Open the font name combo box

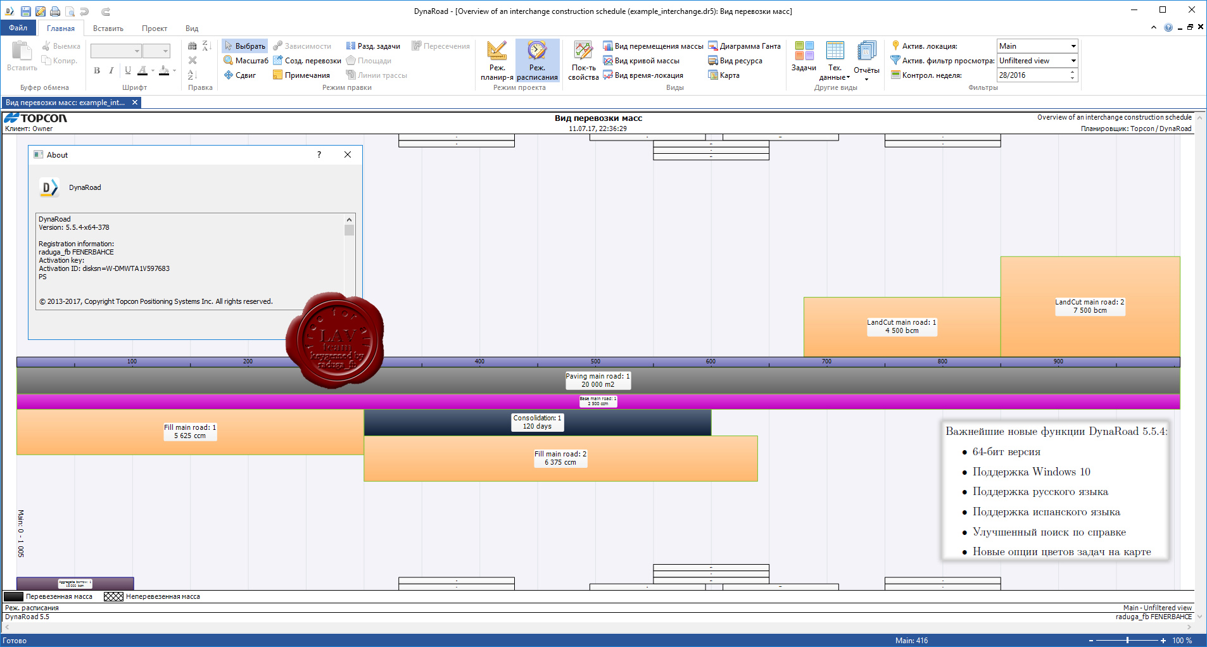pos(116,51)
